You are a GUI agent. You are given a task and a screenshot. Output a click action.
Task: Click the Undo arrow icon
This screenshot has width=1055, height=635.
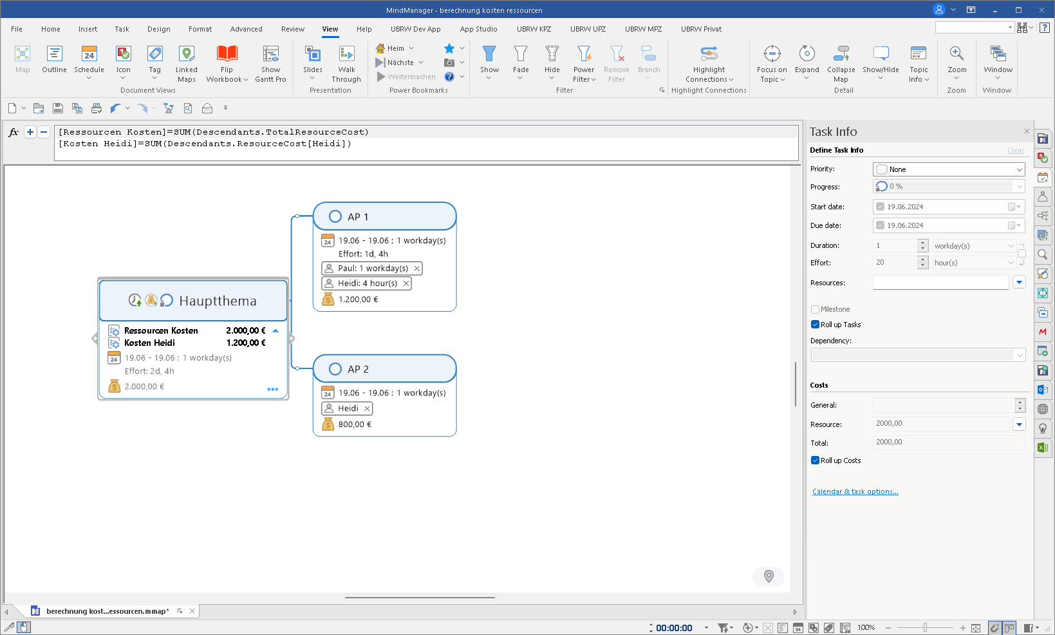pos(115,108)
